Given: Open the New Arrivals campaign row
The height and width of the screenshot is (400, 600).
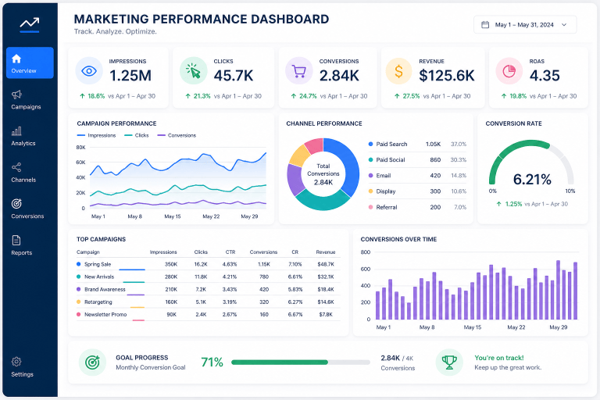Looking at the screenshot, I should 208,277.
